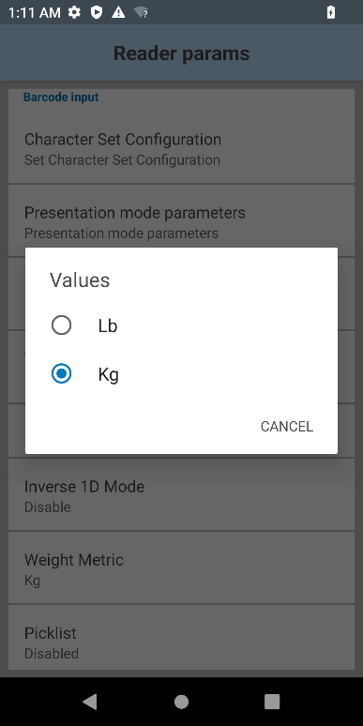Open the Weight Metric values list
The height and width of the screenshot is (726, 363).
pyautogui.click(x=182, y=568)
